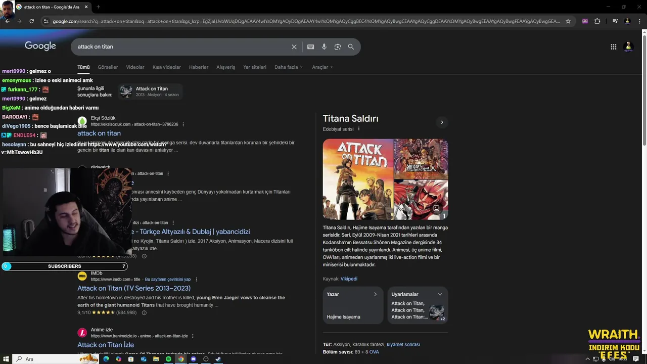The width and height of the screenshot is (647, 364).
Task: Open more options for the IMDb result
Action: pyautogui.click(x=197, y=280)
